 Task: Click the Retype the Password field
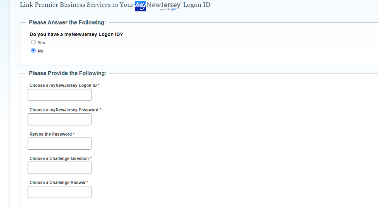click(60, 144)
